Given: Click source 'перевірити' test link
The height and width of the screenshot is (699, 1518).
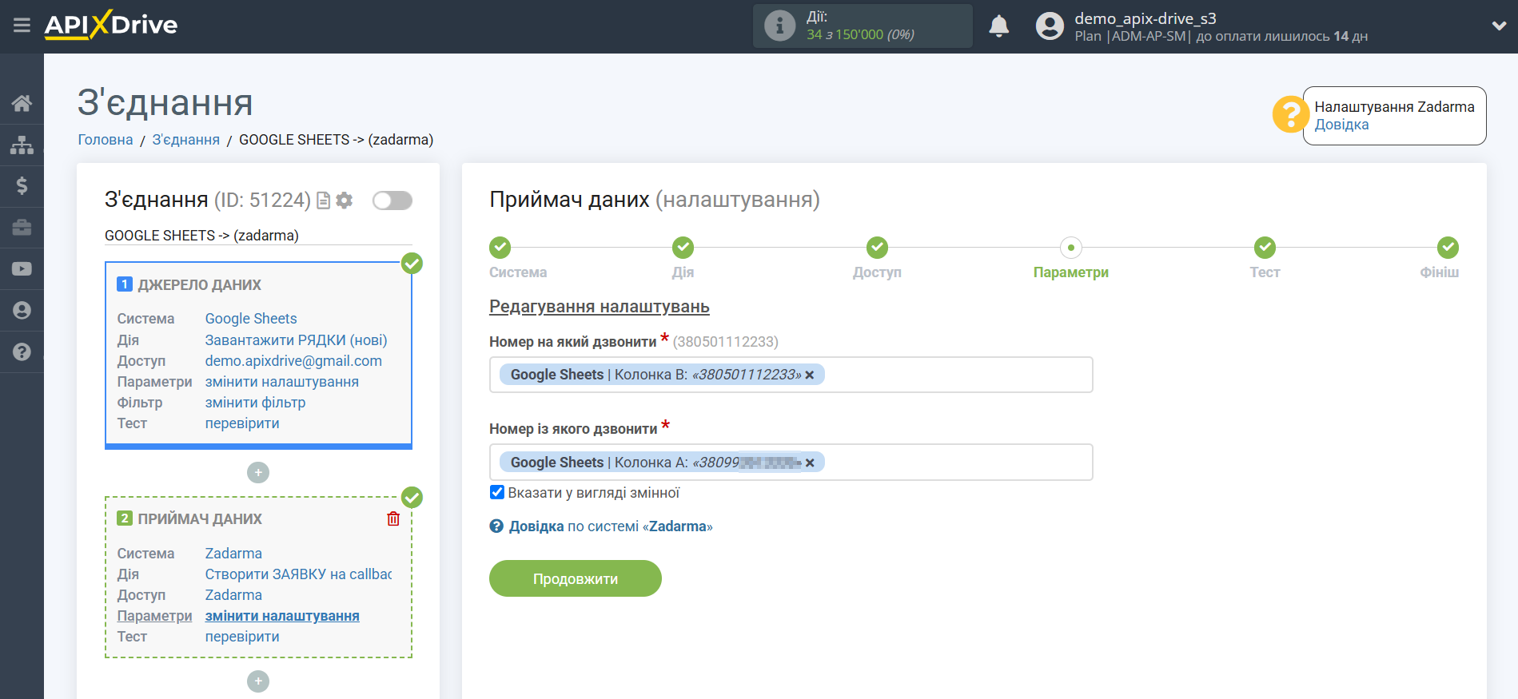Looking at the screenshot, I should [242, 423].
